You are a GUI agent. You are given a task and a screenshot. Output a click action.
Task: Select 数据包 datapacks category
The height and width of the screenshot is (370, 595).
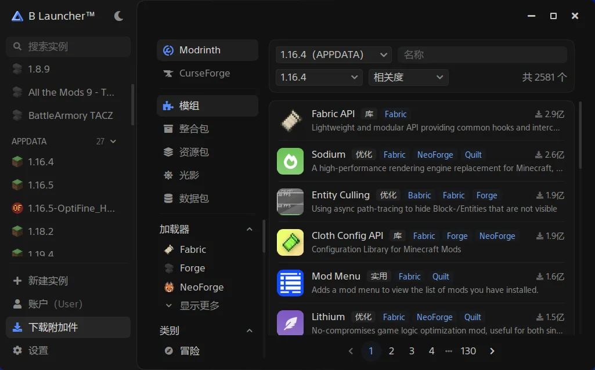click(x=208, y=198)
